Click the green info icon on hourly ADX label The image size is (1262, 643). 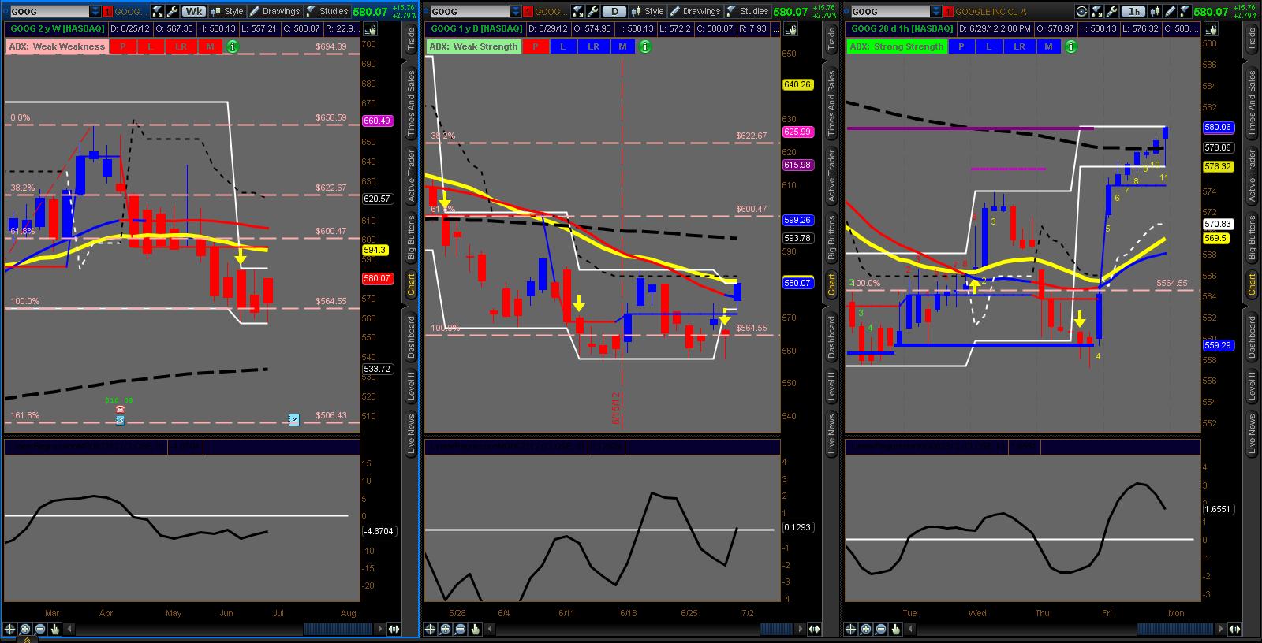point(1070,46)
